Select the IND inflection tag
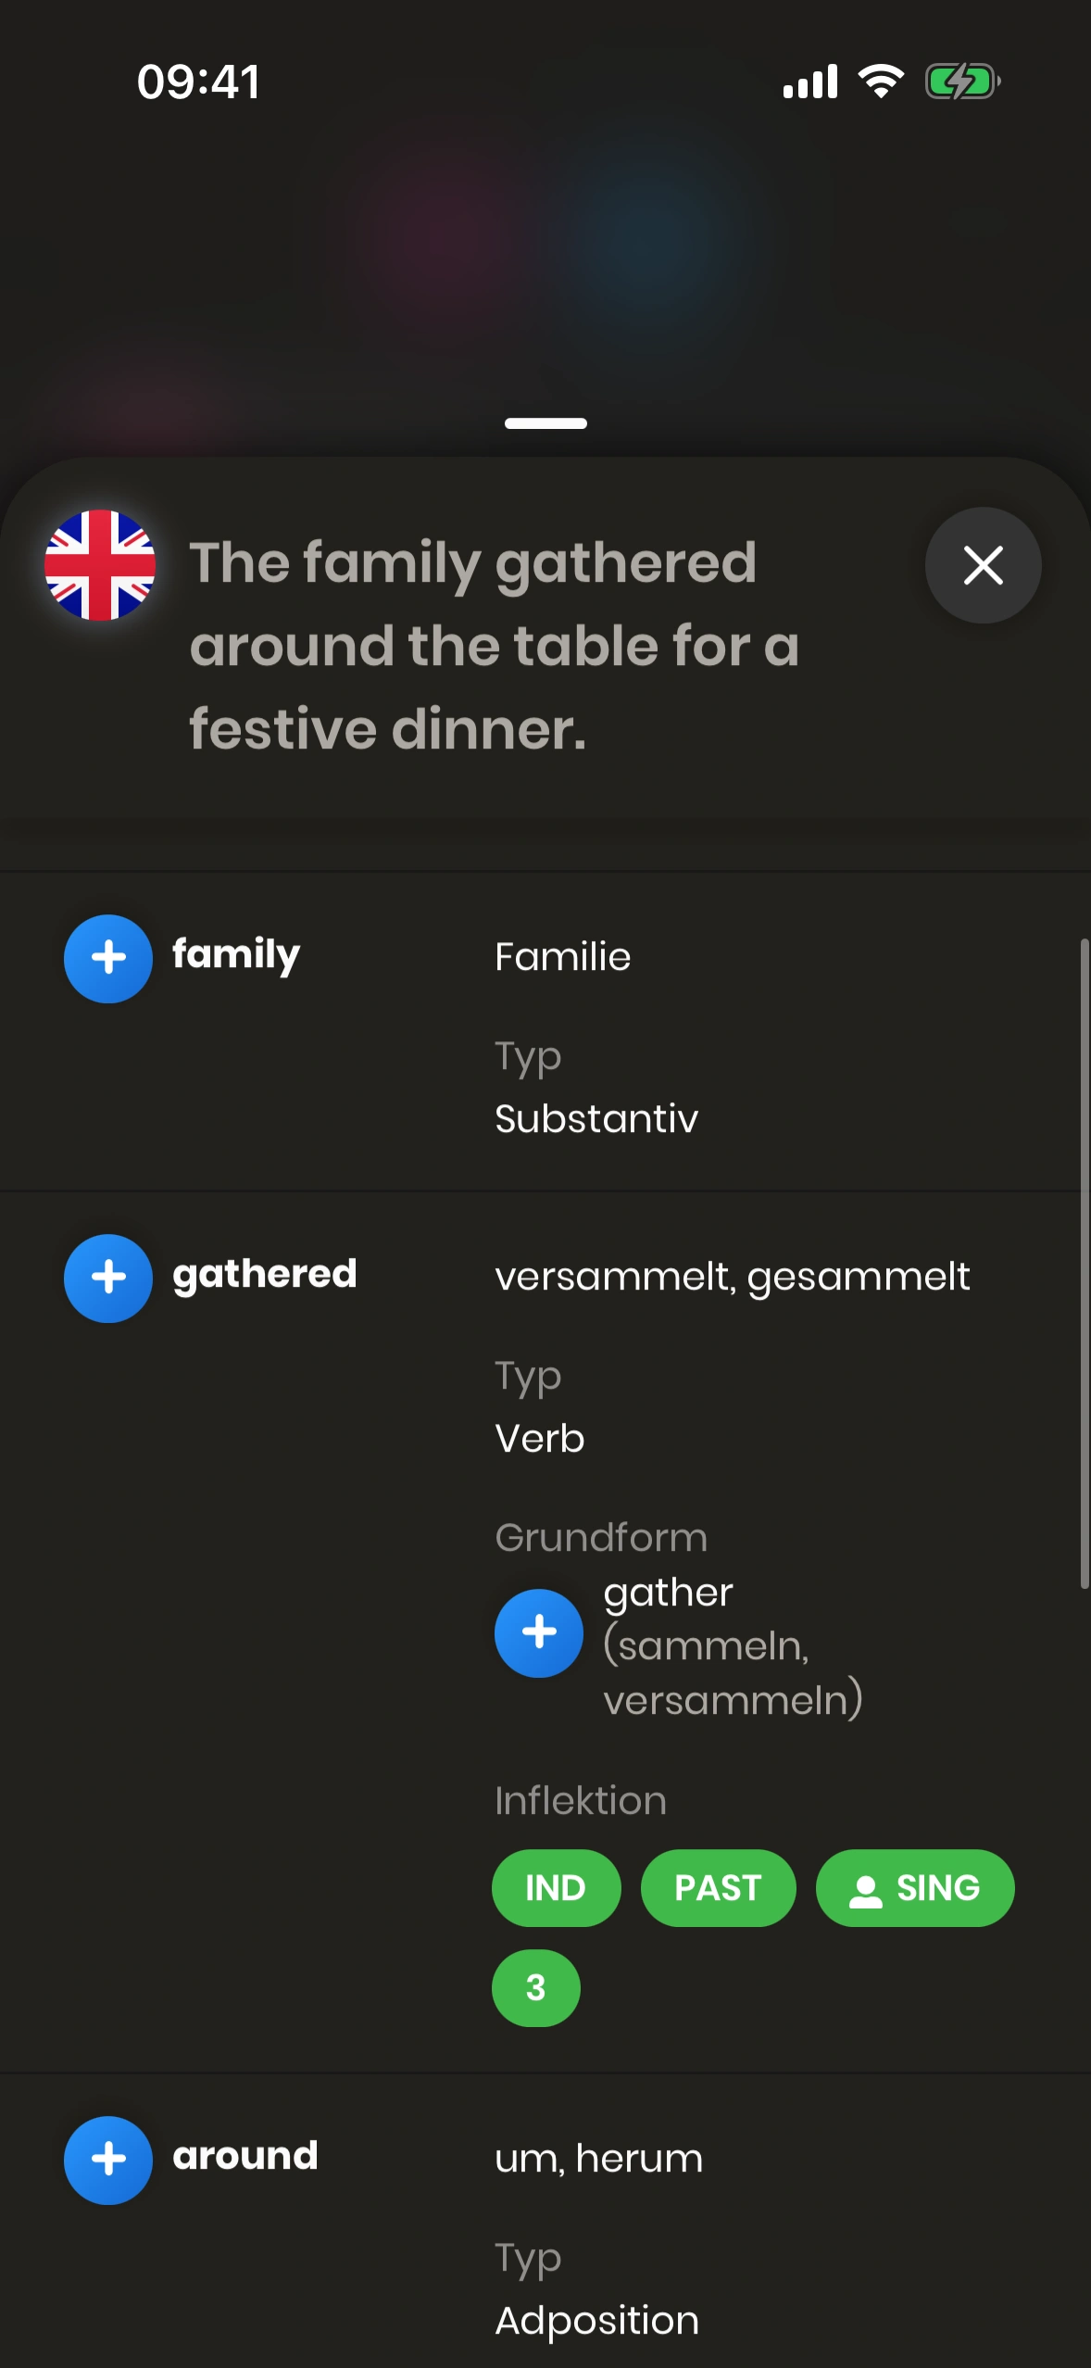 [556, 1888]
